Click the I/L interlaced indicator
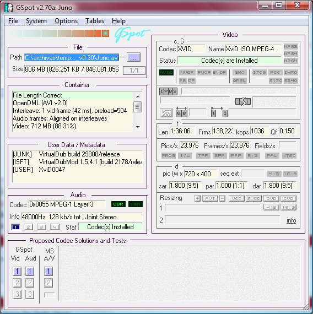Image resolution: width=313 pixels, height=314 pixels. tap(185, 155)
